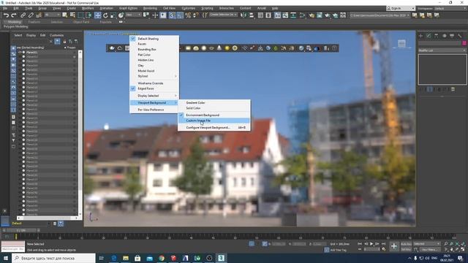Screen dimensions: 468x263
Task: Click the Redo arrow icon
Action: coord(14,15)
